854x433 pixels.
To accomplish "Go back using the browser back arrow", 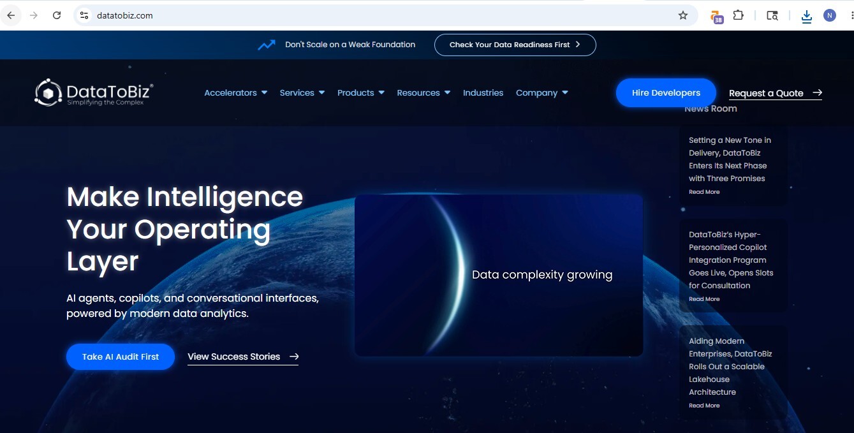I will coord(11,15).
